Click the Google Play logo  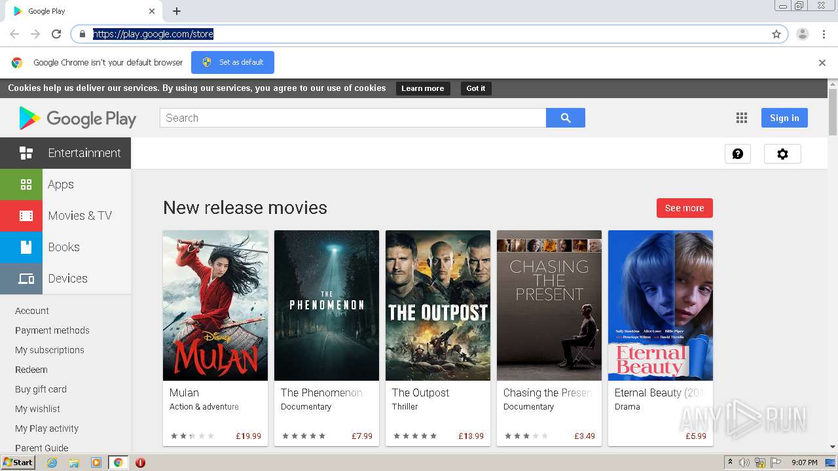pos(77,118)
